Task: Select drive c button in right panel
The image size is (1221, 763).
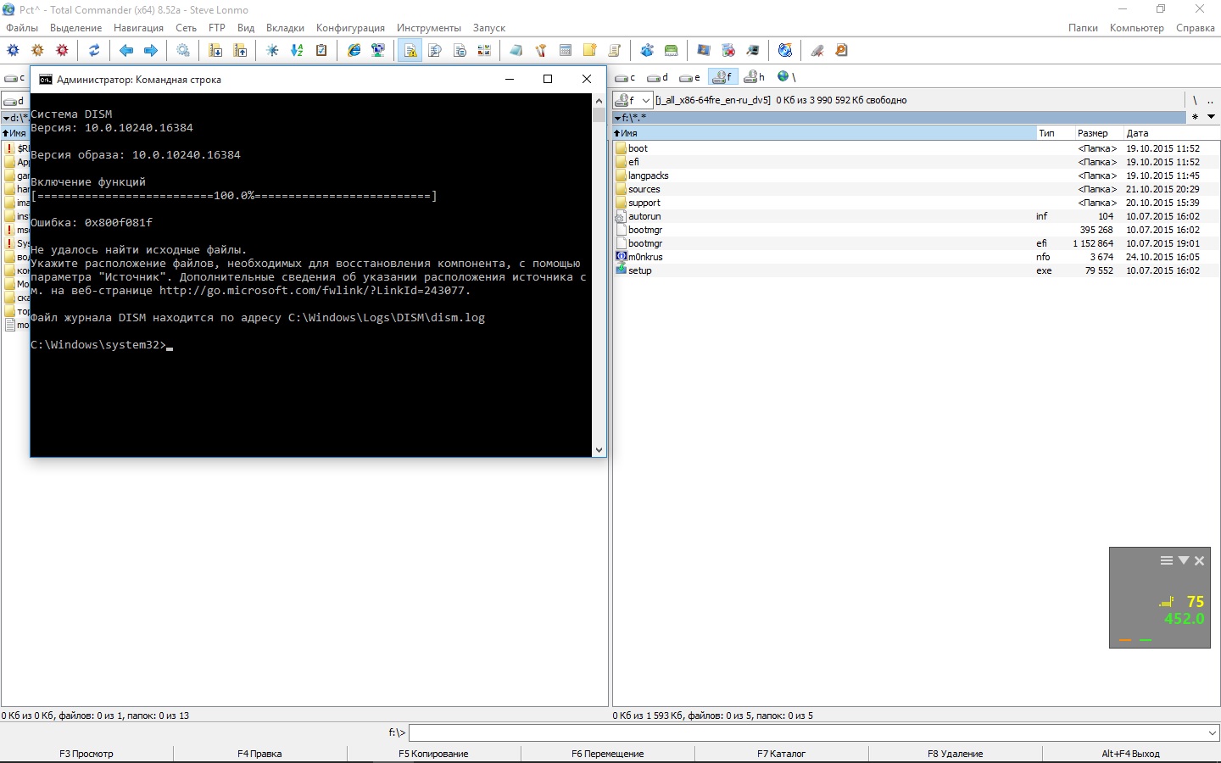Action: [x=626, y=77]
